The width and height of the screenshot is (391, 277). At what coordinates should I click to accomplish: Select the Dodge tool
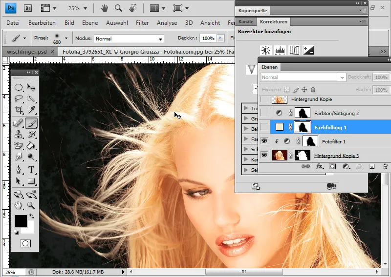coord(31,157)
